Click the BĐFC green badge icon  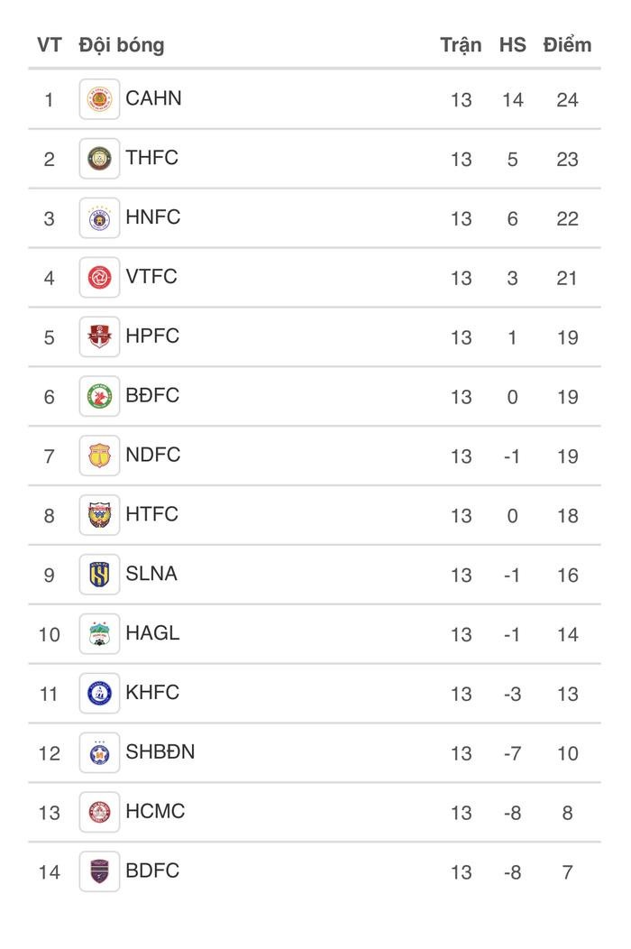point(99,397)
